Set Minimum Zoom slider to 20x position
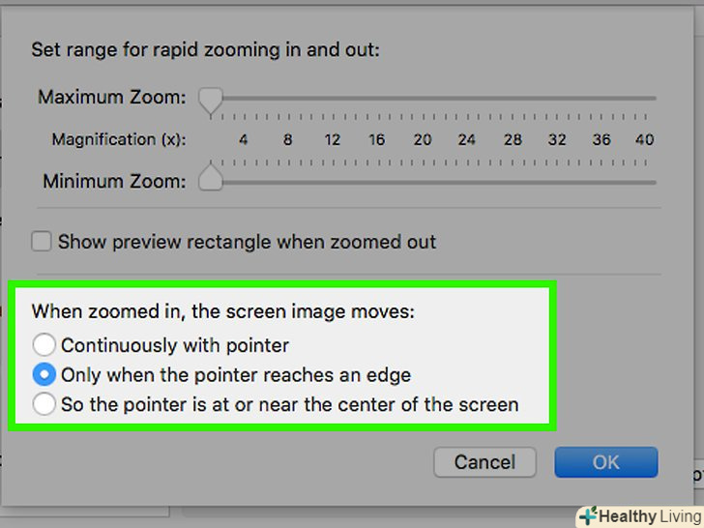 pyautogui.click(x=423, y=181)
